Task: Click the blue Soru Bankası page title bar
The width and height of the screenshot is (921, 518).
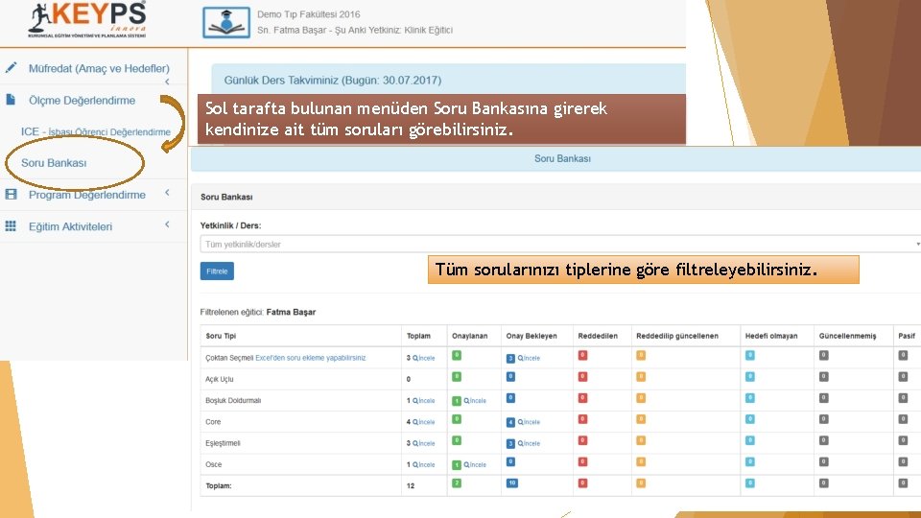Action: 555,158
